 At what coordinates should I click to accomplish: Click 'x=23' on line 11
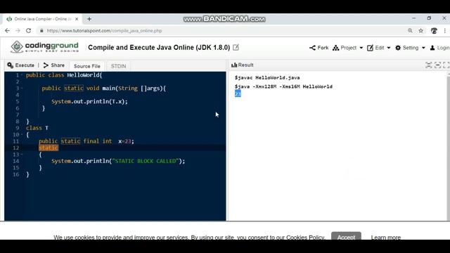tap(126, 141)
